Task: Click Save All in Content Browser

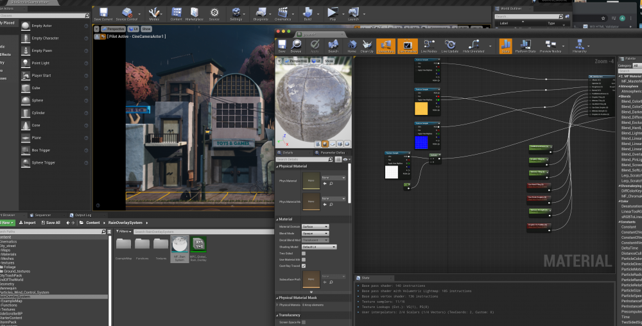Action: [50, 223]
